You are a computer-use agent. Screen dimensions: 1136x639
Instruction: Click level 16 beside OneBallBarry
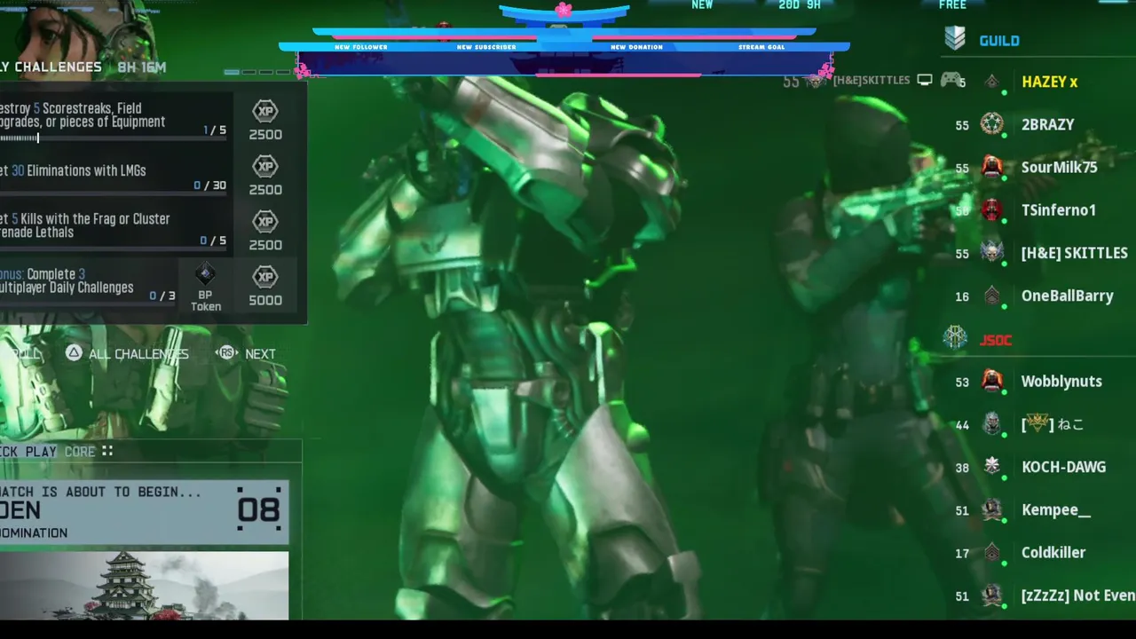(x=962, y=296)
